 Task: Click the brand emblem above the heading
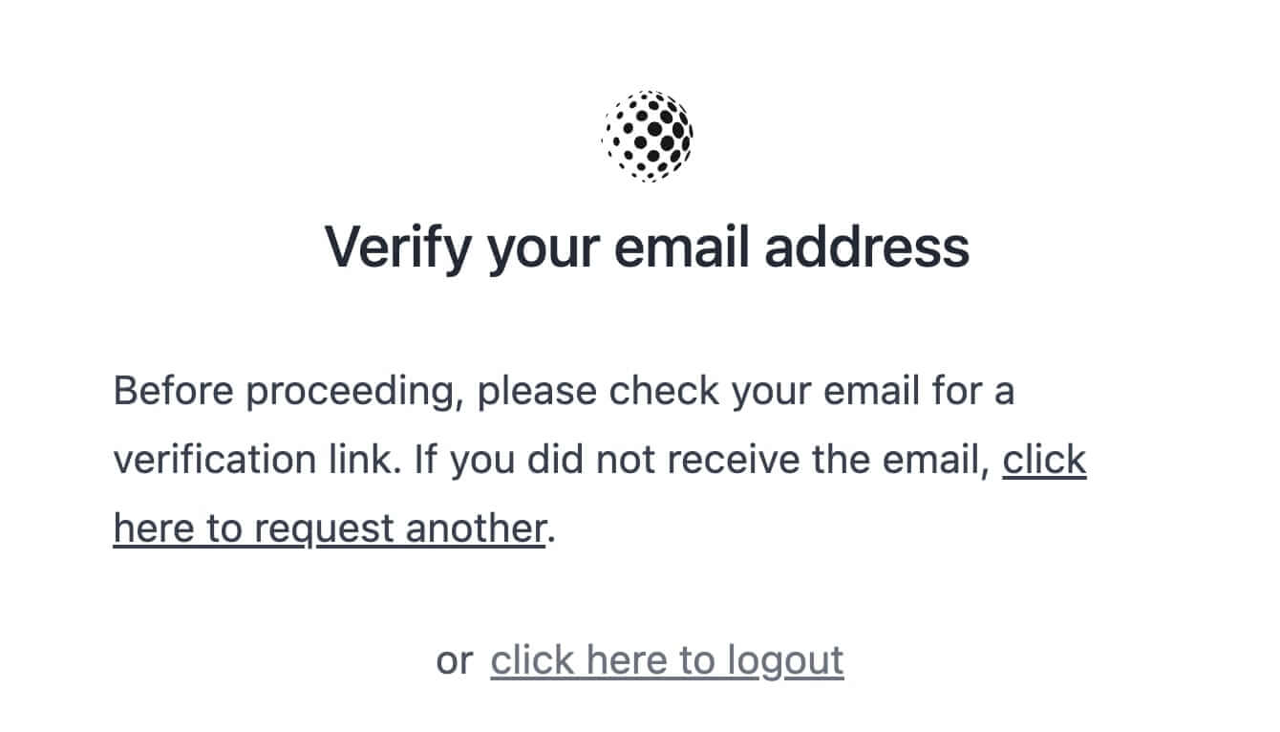(648, 136)
